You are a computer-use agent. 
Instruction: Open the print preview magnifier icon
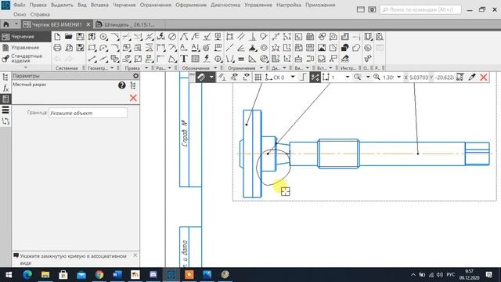[69, 48]
